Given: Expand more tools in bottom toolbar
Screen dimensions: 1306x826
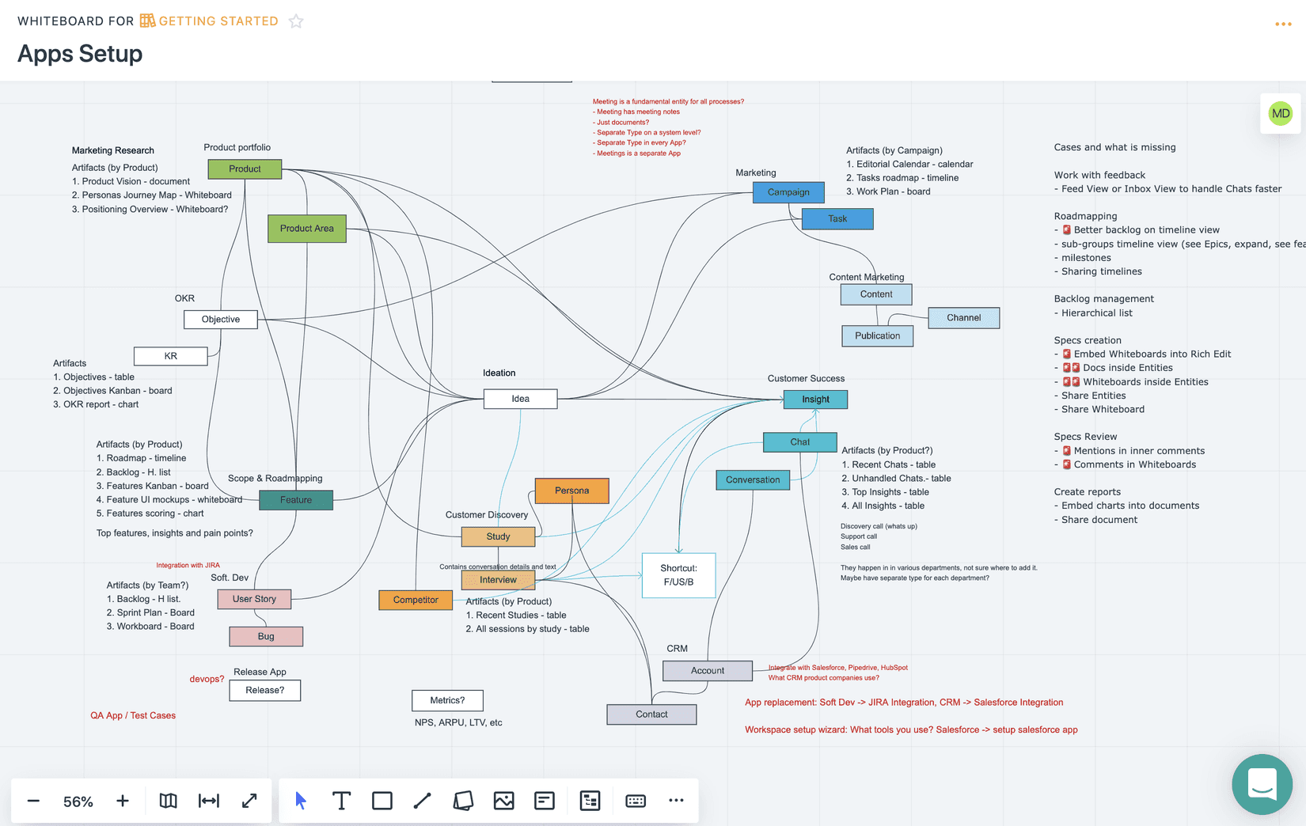Looking at the screenshot, I should click(x=676, y=801).
